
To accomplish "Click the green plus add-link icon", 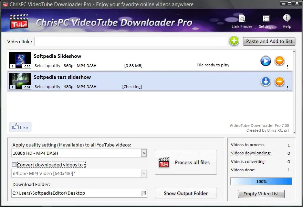I will click(x=234, y=41).
